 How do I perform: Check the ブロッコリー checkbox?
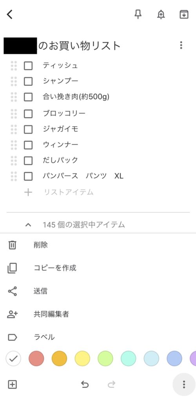[x=28, y=113]
